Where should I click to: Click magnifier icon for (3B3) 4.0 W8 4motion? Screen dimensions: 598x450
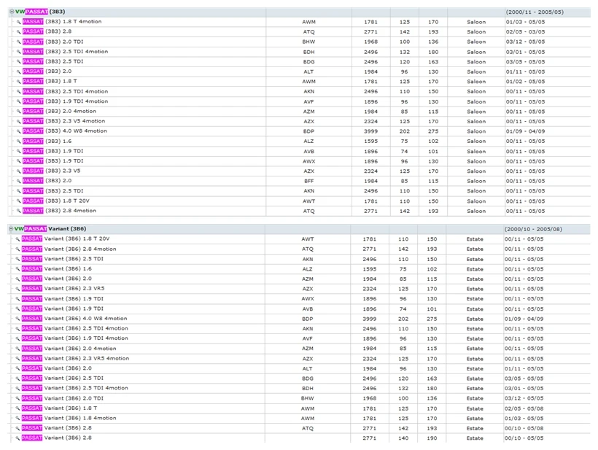[18, 131]
